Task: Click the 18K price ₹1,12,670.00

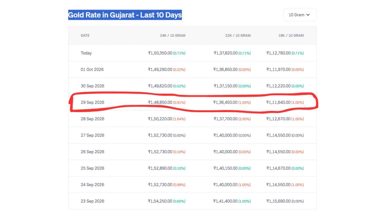Action: coord(278,119)
